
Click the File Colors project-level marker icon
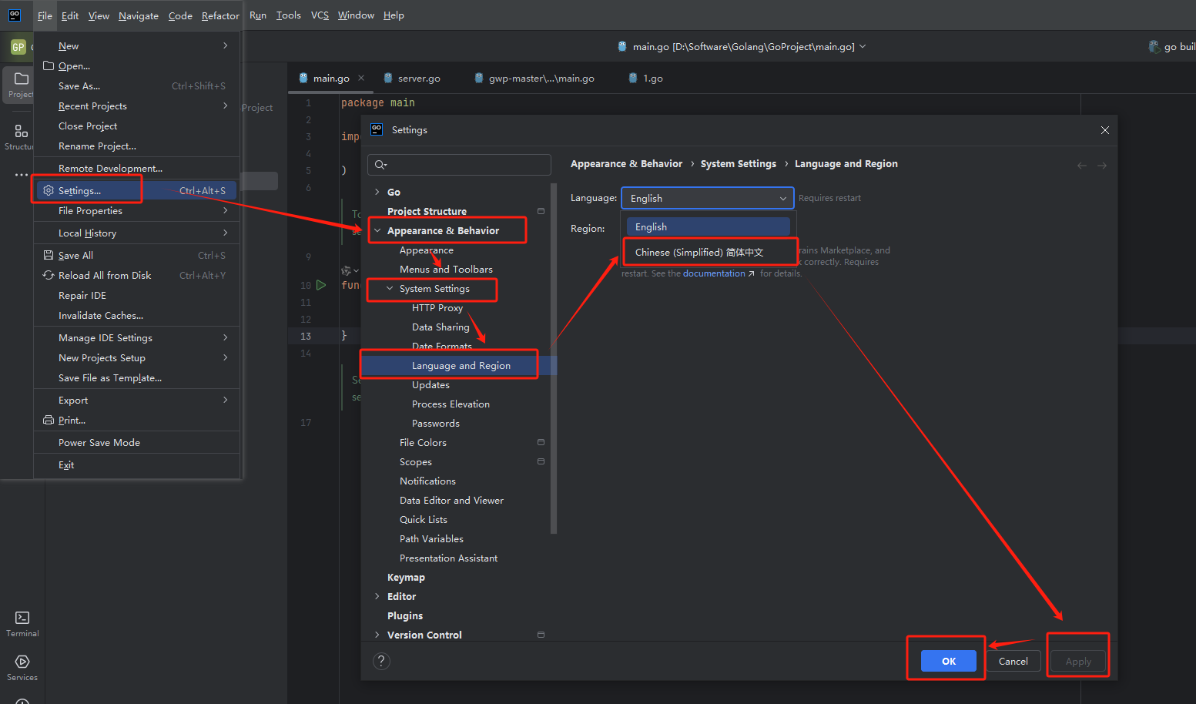coord(541,442)
